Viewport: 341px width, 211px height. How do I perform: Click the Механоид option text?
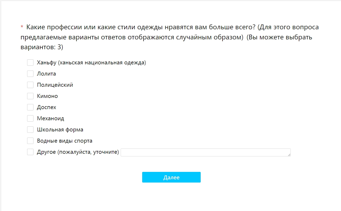tap(50, 119)
